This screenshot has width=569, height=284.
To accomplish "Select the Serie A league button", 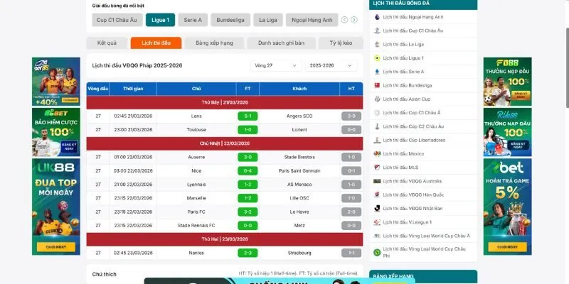I will point(193,20).
